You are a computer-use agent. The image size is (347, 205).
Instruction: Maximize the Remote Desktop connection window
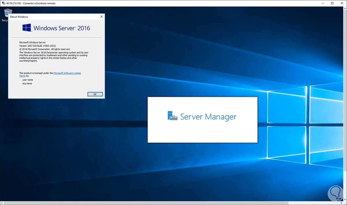tap(332, 3)
